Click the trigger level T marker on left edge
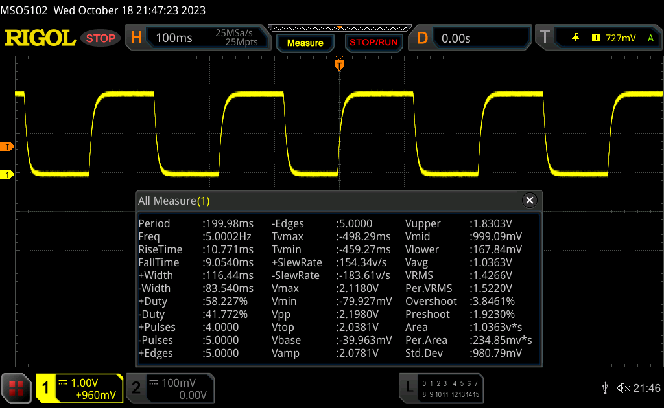Viewport: 664px width, 408px height. pyautogui.click(x=7, y=146)
